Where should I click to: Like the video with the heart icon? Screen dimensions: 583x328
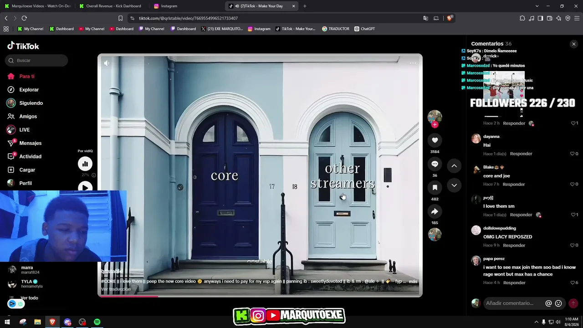coord(435,140)
